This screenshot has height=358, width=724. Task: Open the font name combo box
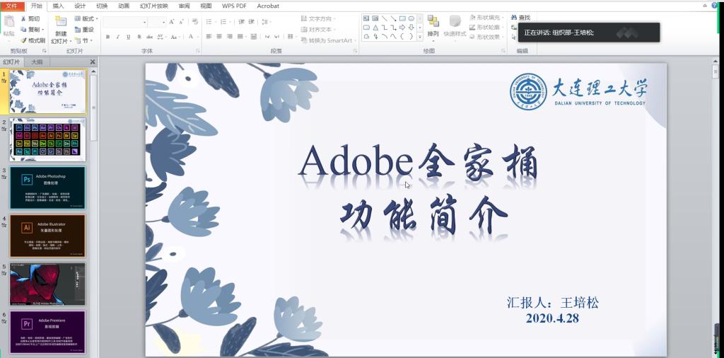click(x=125, y=22)
